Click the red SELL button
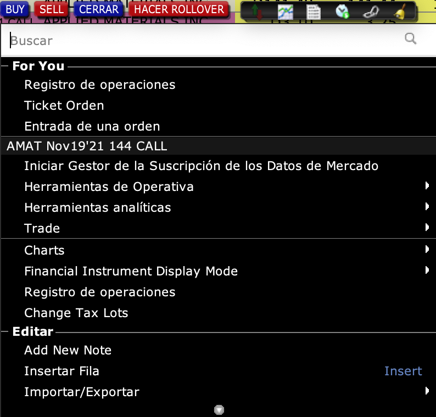Screen dimensions: 436x417 point(52,9)
